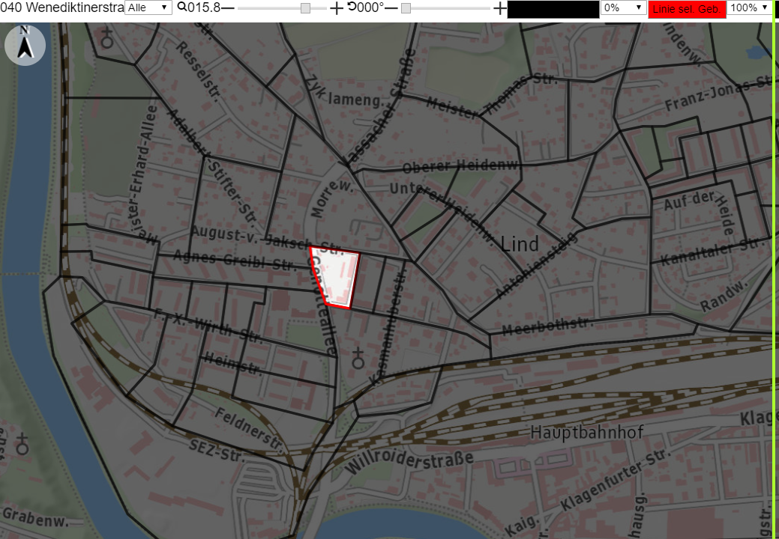Click the 'Lind' district label on map
Screen dimensions: 779x539
tap(519, 244)
